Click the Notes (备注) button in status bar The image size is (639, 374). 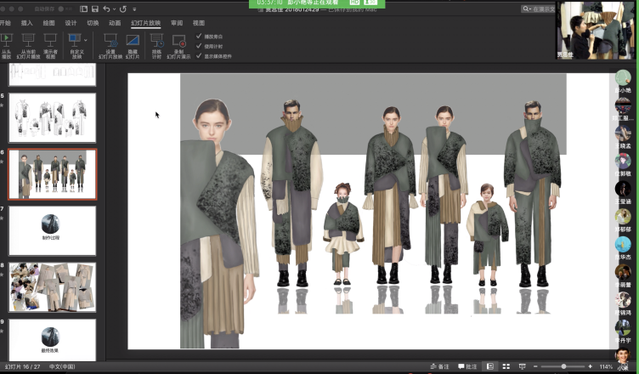pyautogui.click(x=439, y=366)
